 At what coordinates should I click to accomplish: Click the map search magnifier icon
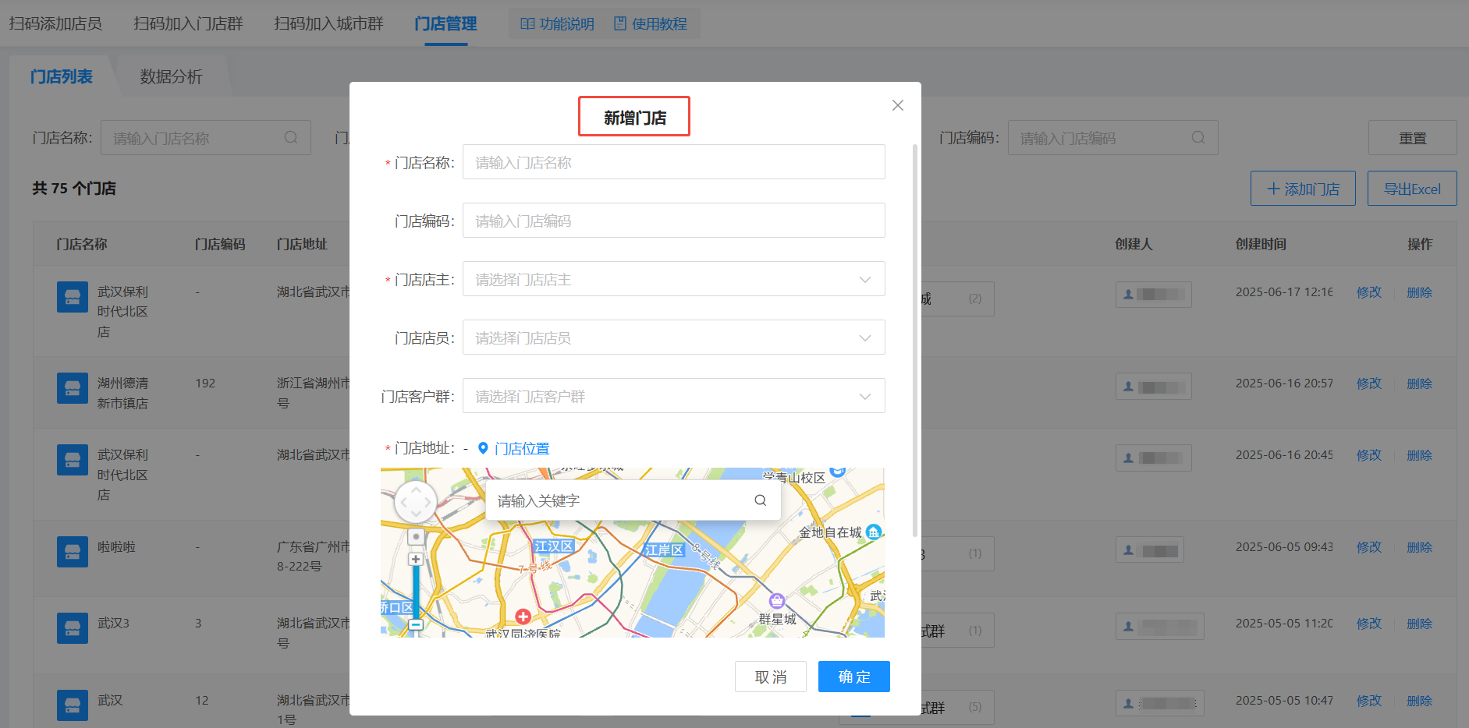tap(761, 500)
